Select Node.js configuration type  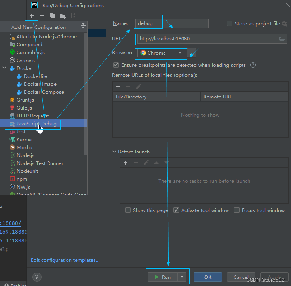(22, 155)
